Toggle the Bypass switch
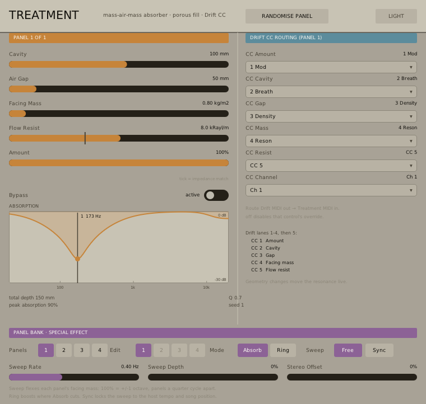 pos(216,195)
